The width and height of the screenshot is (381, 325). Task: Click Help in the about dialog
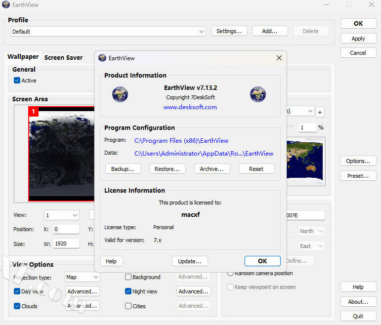point(111,261)
